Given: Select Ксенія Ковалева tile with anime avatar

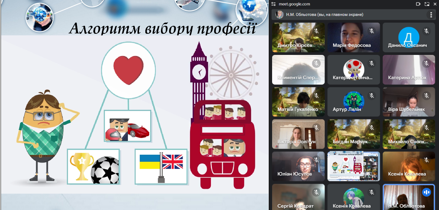Looking at the screenshot, I should (354, 197).
